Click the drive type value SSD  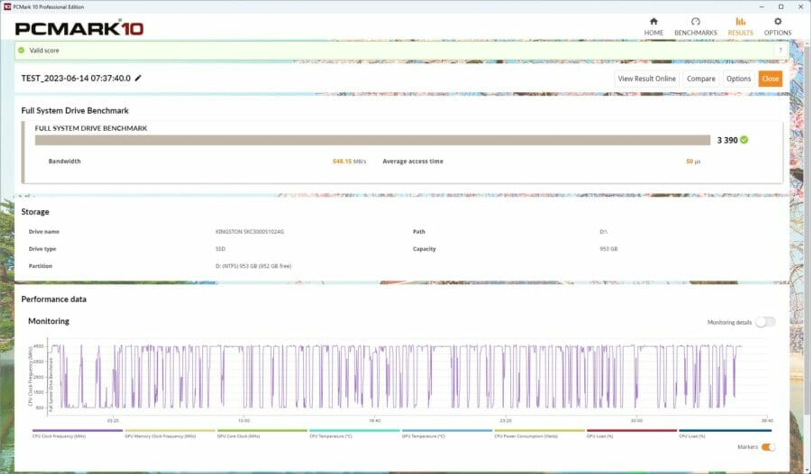coord(220,249)
